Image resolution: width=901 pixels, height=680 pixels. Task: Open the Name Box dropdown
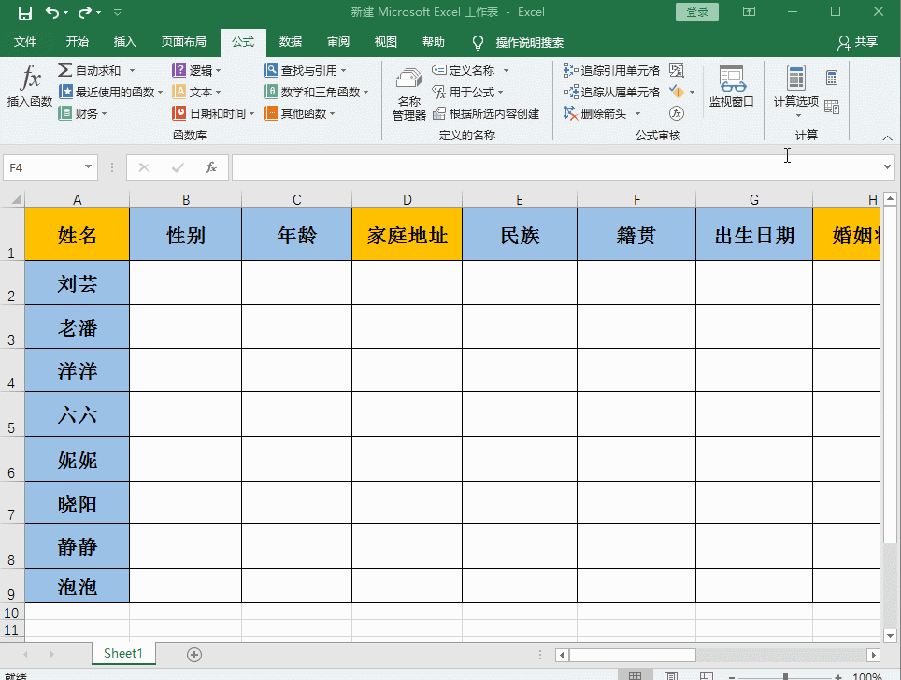87,166
